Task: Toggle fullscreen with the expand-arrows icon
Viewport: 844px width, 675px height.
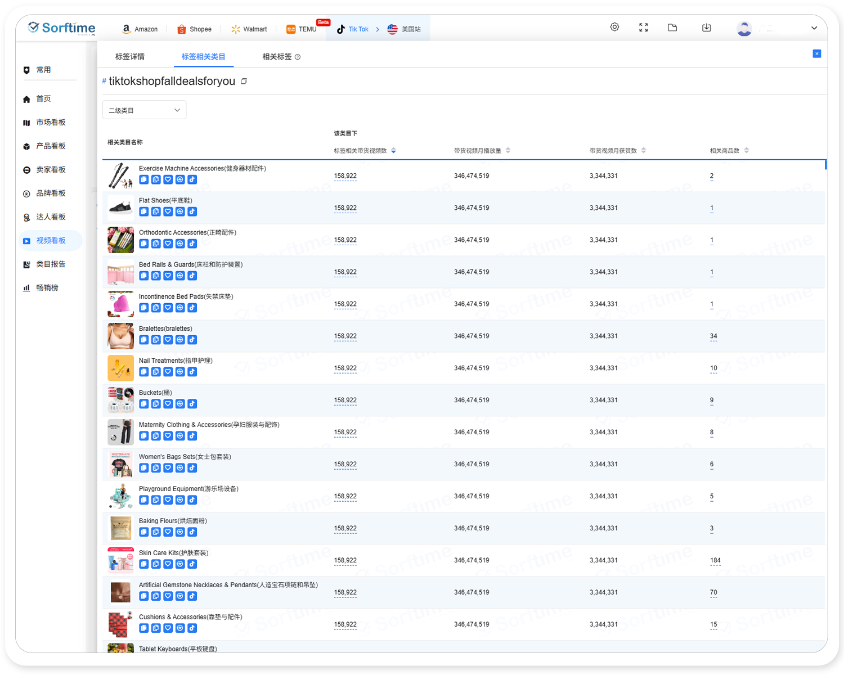Action: tap(644, 28)
